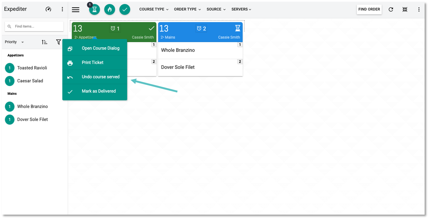Select Mark as Delivered menu option
The image size is (429, 219).
[99, 91]
